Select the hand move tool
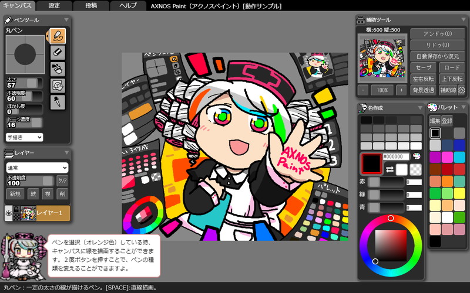470x293 pixels. coord(58,86)
